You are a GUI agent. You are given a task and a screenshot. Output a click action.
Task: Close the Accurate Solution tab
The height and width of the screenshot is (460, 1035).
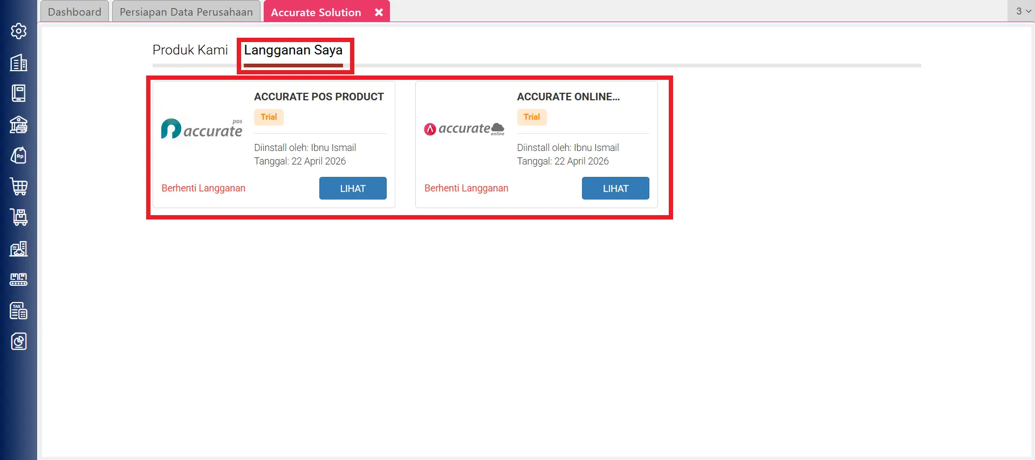pos(379,12)
